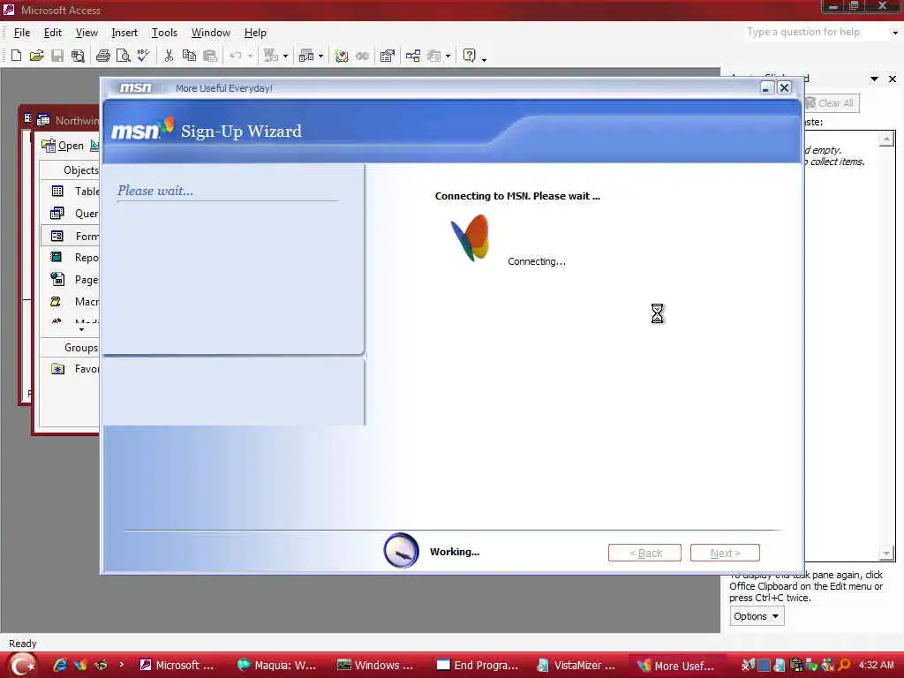This screenshot has width=904, height=678.
Task: Expand more Objects with the down chevron
Action: click(81, 329)
